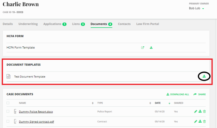
Task: Open the Underwriting tab
Action: click(28, 24)
